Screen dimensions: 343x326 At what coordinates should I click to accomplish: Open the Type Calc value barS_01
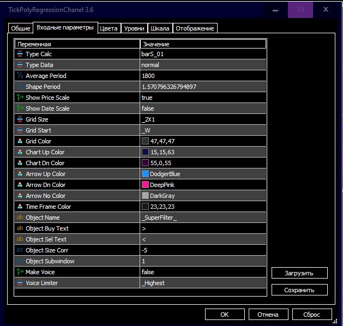(x=203, y=54)
